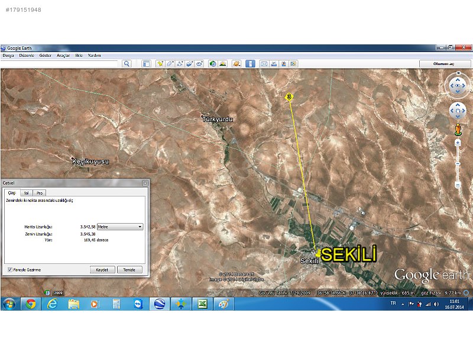
Task: Open the Düzenle menu
Action: (x=27, y=56)
